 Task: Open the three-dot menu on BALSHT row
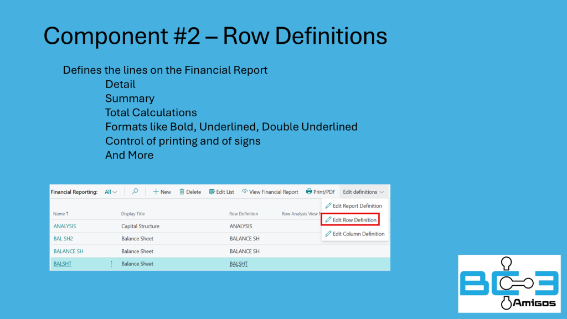point(111,264)
